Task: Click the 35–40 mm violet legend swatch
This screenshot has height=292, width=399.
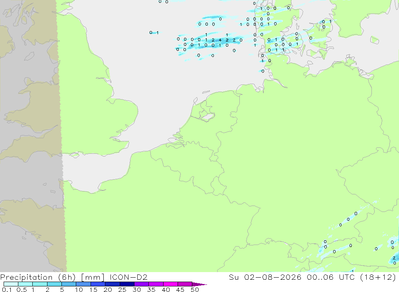Action: [x=156, y=284]
